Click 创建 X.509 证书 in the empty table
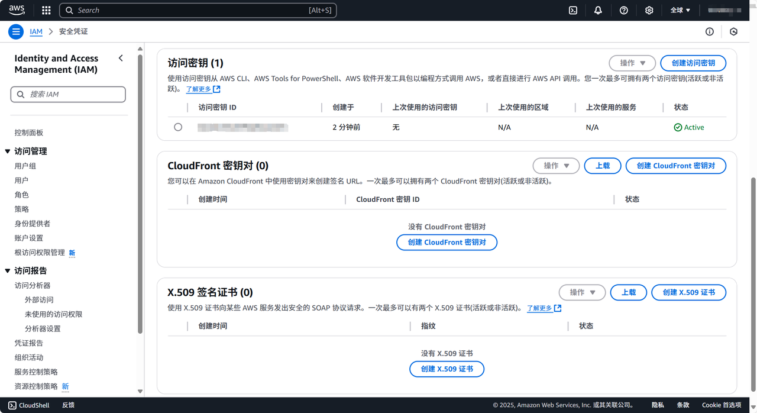The image size is (757, 413). tap(447, 369)
